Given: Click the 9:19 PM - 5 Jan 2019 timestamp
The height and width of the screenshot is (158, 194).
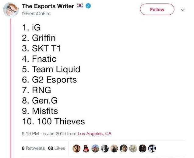Looking at the screenshot, I should pos(44,134).
